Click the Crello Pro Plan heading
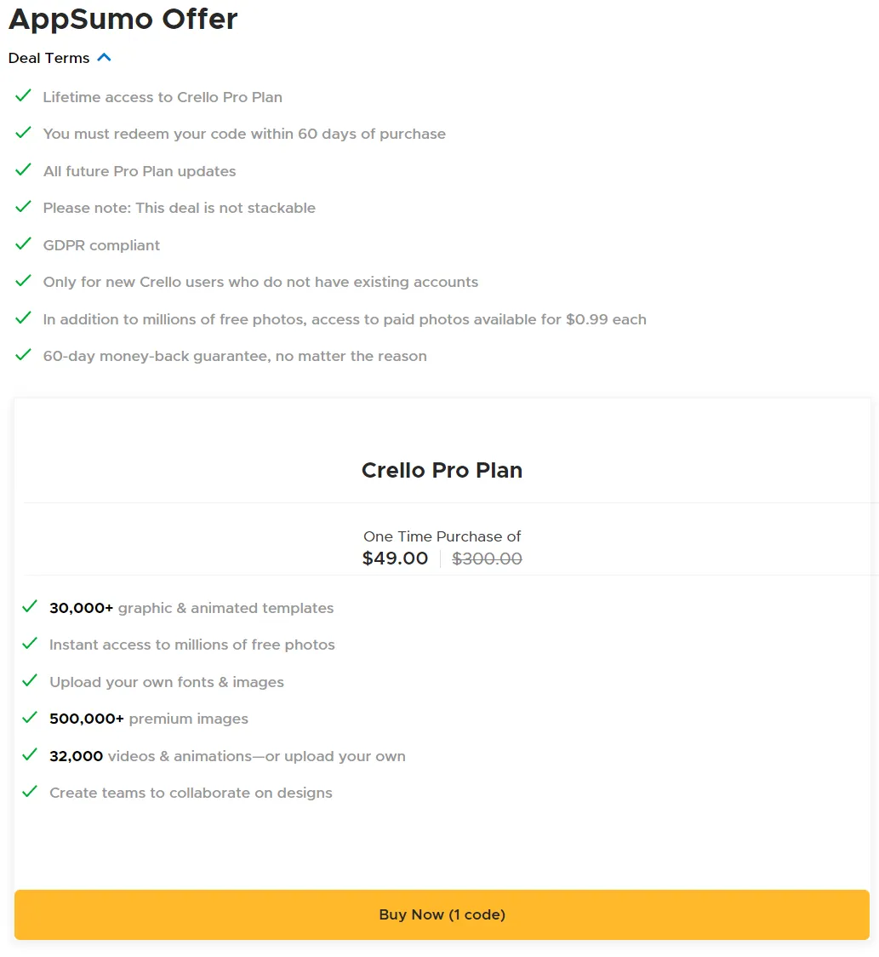 [x=442, y=470]
